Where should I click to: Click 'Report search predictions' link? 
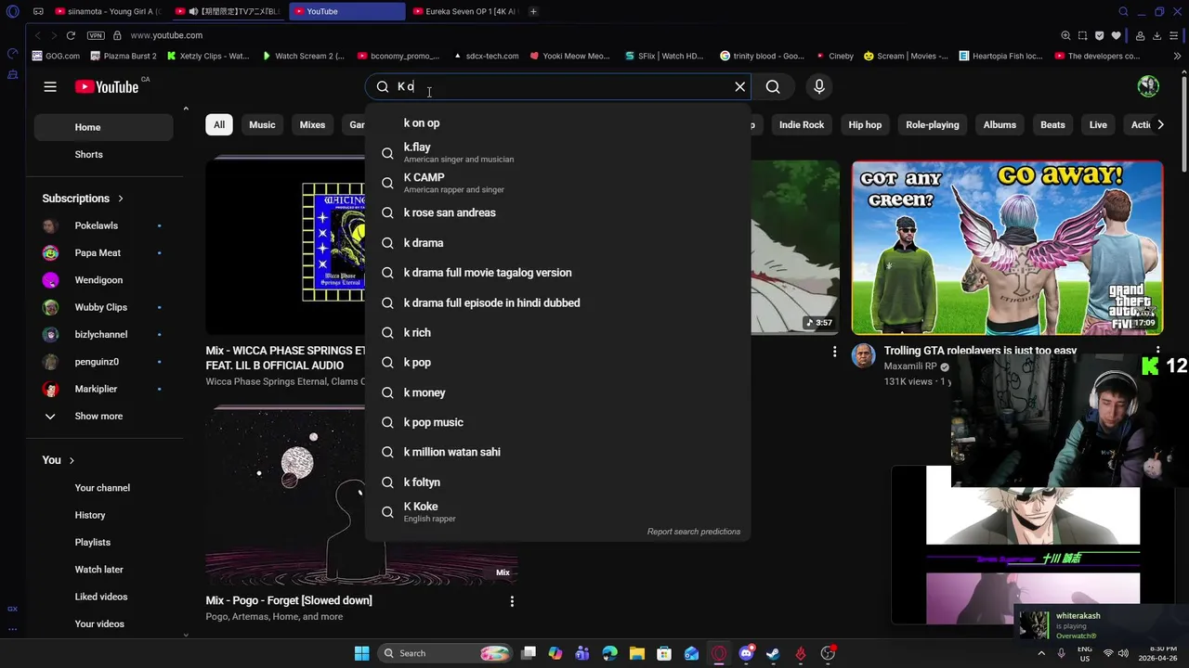click(694, 532)
